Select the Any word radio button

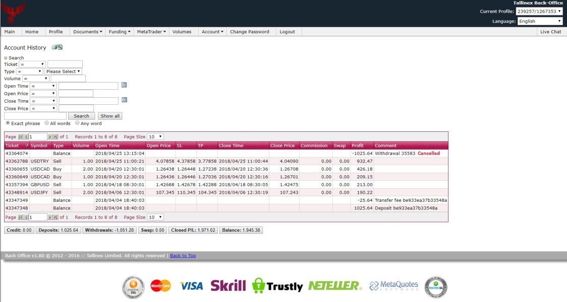click(77, 123)
